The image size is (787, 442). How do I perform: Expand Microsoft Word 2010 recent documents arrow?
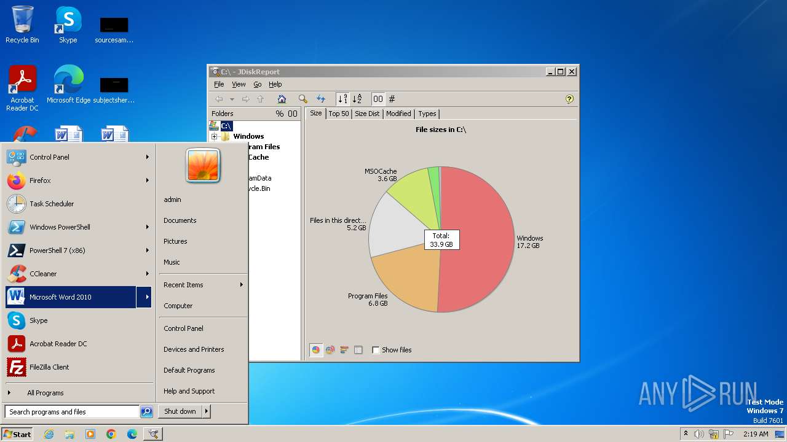[x=144, y=297]
